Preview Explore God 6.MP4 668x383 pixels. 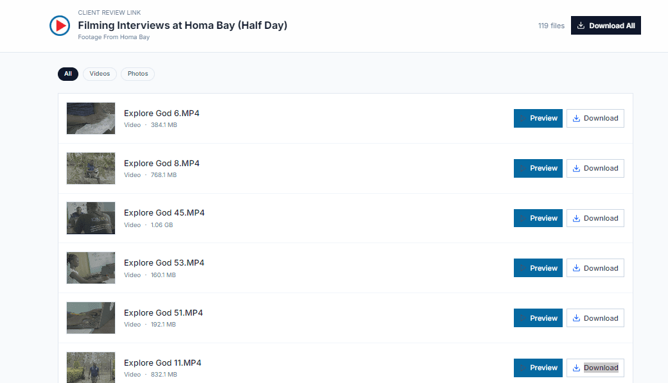coord(538,118)
